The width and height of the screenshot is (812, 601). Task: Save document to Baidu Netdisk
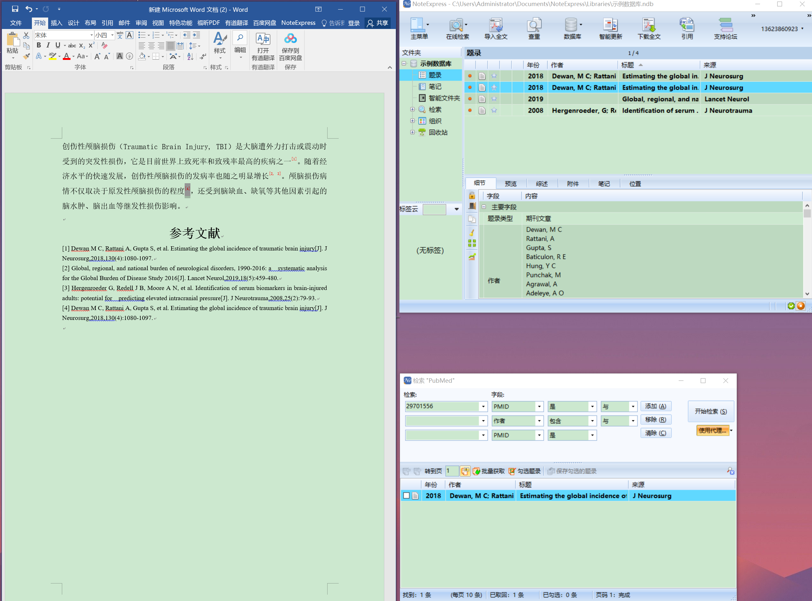tap(290, 47)
